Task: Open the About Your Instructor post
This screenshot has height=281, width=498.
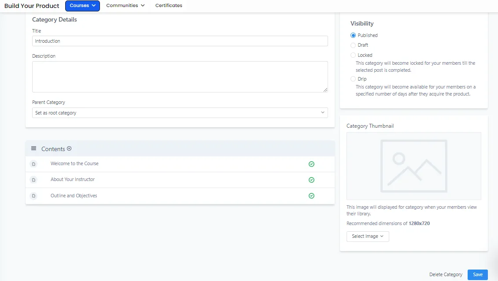Action: (x=73, y=179)
